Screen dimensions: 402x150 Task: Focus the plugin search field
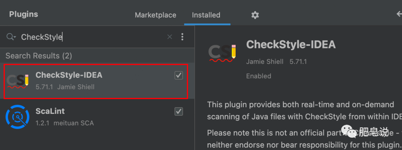click(x=93, y=36)
